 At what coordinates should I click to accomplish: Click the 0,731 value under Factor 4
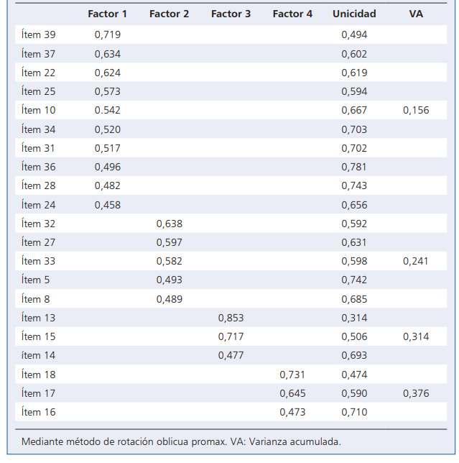click(x=292, y=375)
